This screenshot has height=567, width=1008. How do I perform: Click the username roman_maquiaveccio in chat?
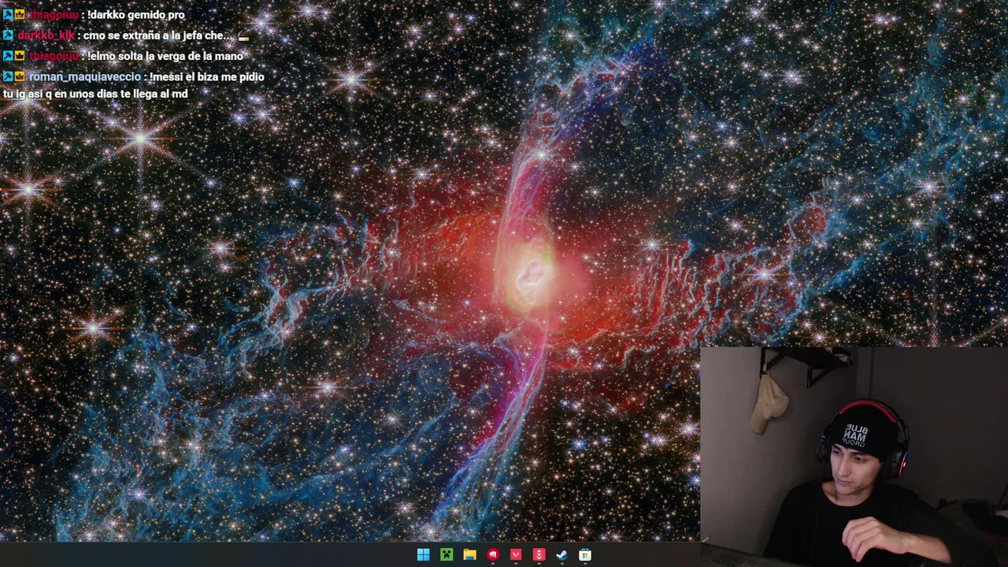(85, 76)
